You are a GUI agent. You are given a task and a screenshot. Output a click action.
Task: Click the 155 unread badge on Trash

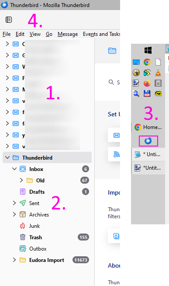pyautogui.click(x=83, y=237)
